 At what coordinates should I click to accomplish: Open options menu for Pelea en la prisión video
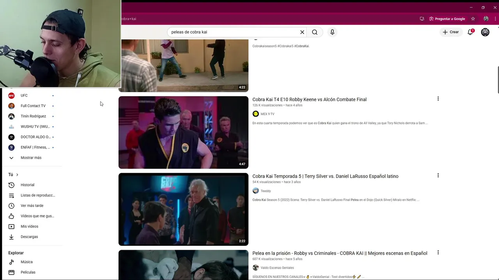tap(438, 252)
